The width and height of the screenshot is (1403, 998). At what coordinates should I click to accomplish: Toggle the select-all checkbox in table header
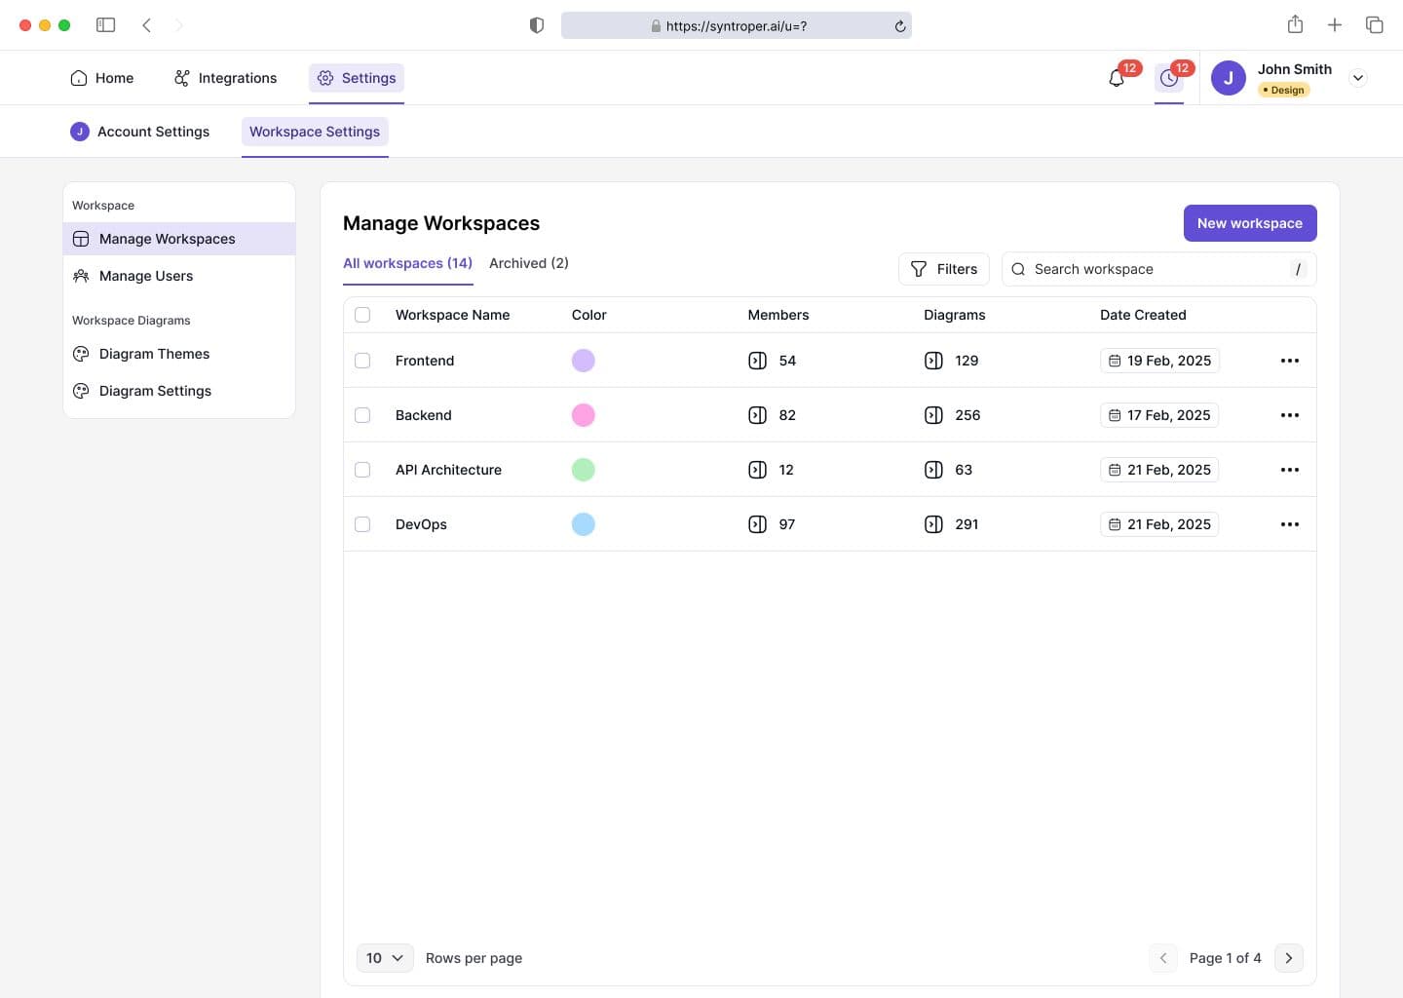pos(362,315)
